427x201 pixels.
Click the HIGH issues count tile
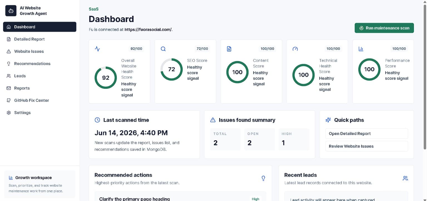(x=294, y=139)
